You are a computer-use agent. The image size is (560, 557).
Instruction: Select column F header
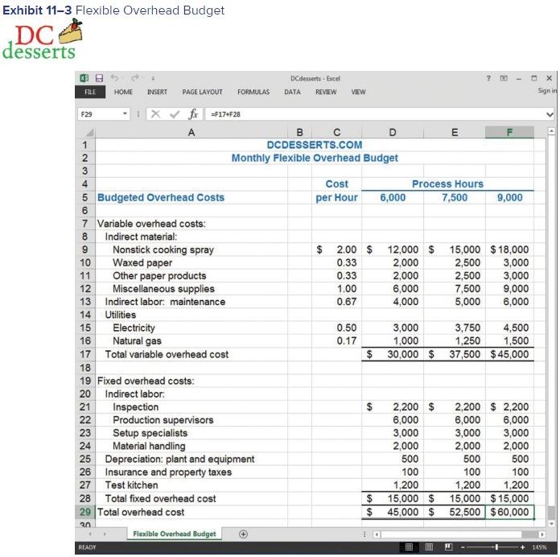509,133
